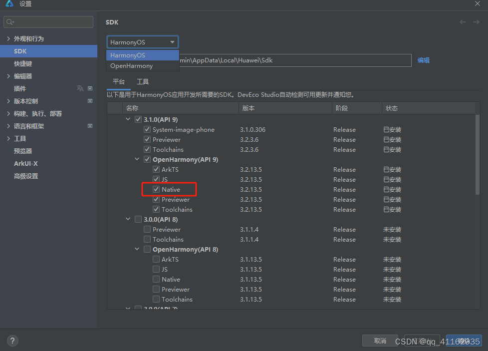Expand the 外观和行为 sidebar section
Screen dimensions: 488x351
(8, 38)
